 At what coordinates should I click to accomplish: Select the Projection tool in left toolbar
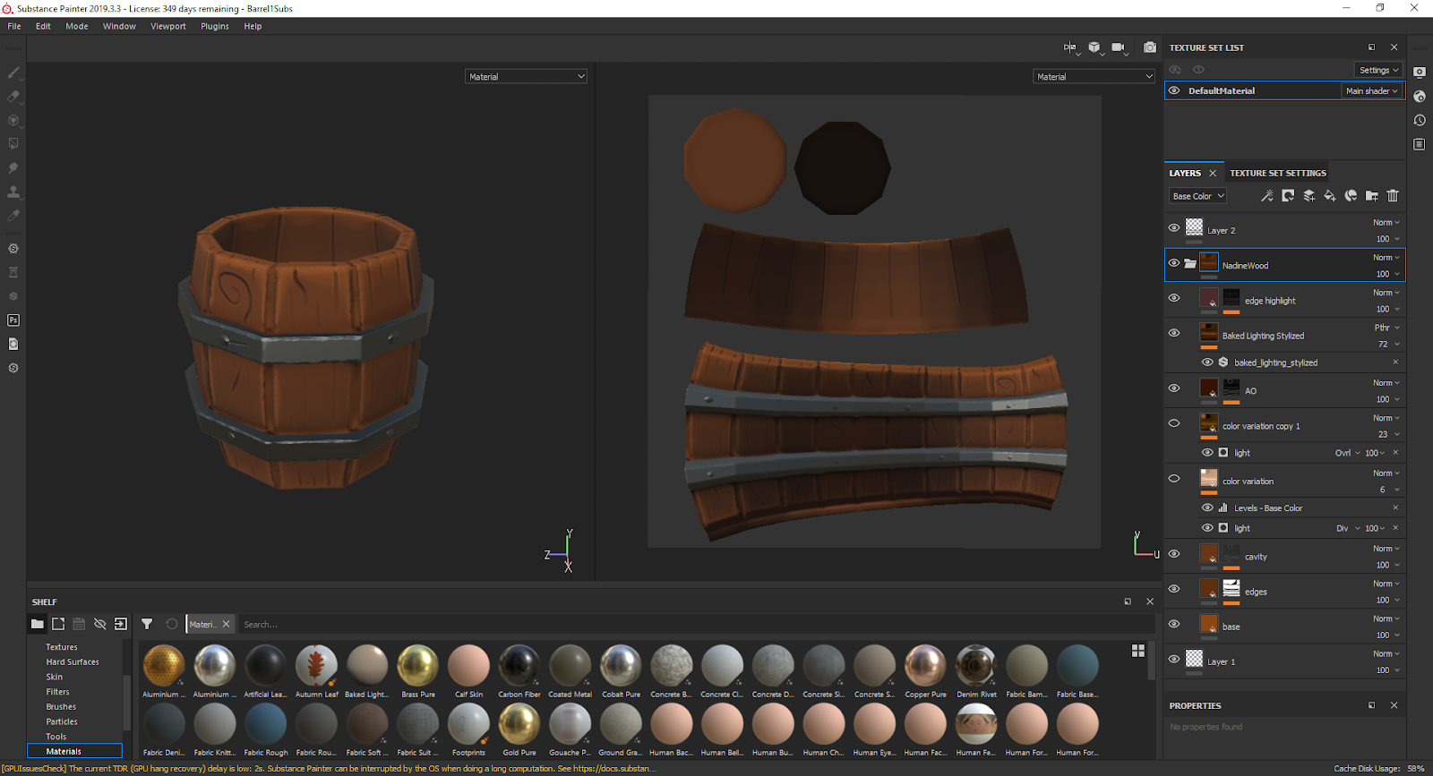point(13,120)
